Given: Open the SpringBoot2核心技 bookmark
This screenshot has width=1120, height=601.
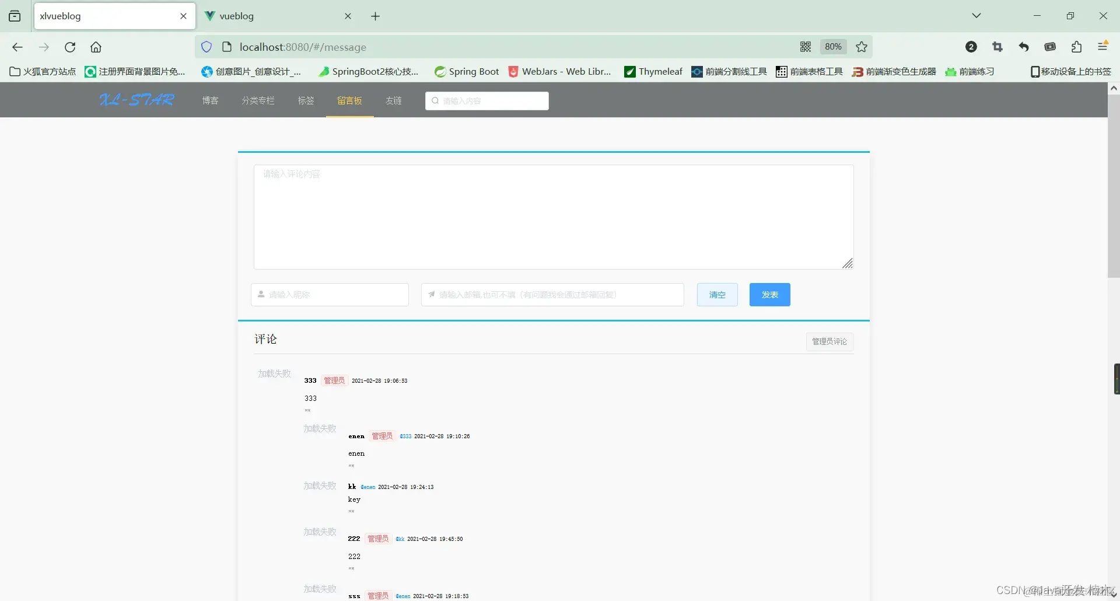Looking at the screenshot, I should (369, 72).
